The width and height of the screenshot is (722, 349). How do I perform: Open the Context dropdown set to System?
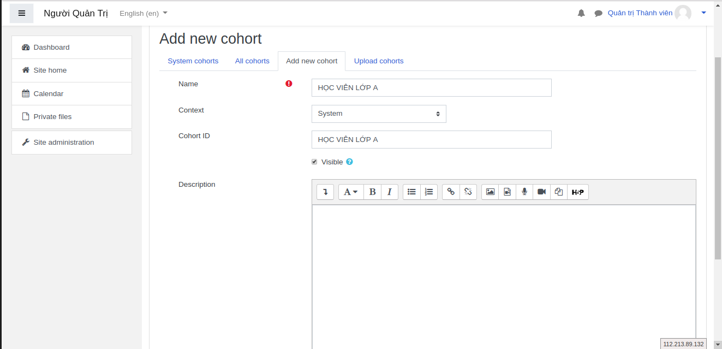click(379, 114)
